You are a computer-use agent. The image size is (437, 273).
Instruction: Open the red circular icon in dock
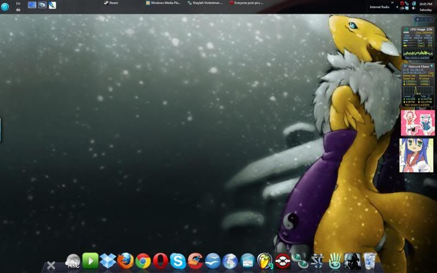pos(283,261)
